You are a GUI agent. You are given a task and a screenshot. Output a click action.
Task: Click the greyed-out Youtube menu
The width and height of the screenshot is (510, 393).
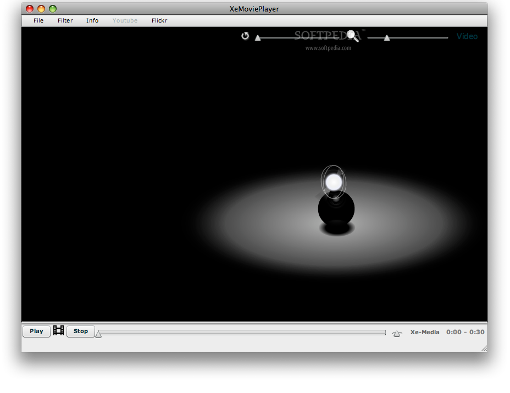tap(125, 20)
